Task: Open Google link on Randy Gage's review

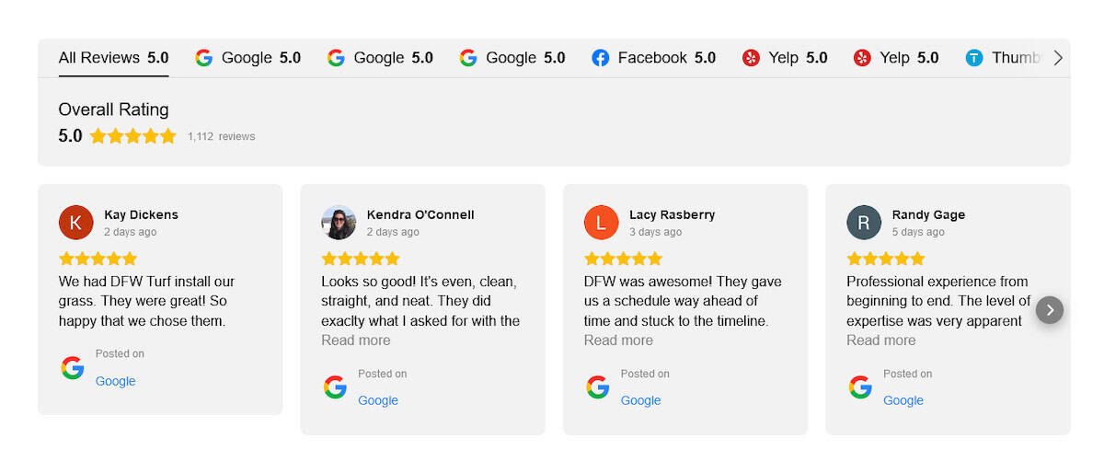Action: click(x=903, y=400)
